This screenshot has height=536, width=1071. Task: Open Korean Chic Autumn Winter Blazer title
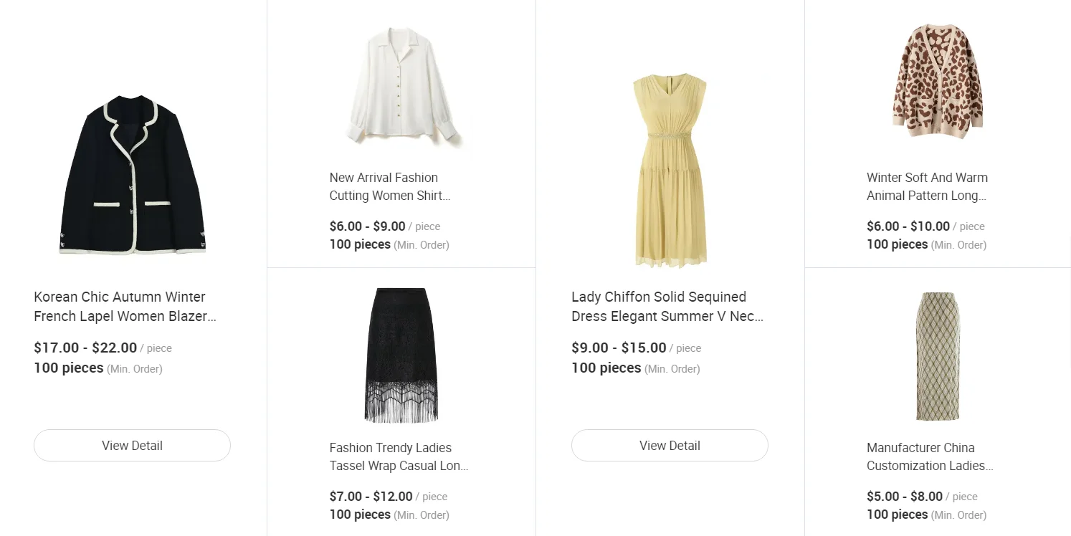pyautogui.click(x=125, y=307)
